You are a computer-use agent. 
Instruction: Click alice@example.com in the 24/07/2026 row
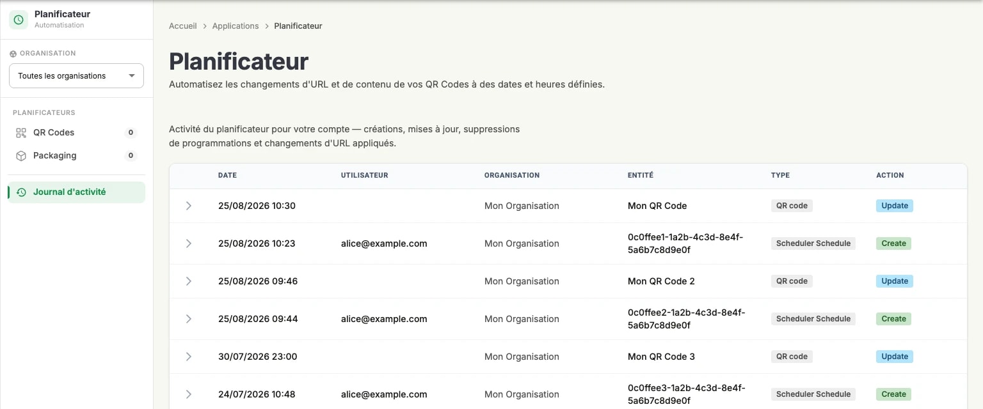(384, 394)
